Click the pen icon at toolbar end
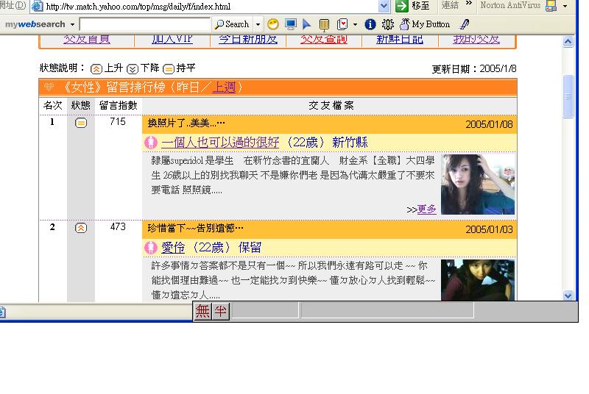The height and width of the screenshot is (394, 589). pos(465,24)
